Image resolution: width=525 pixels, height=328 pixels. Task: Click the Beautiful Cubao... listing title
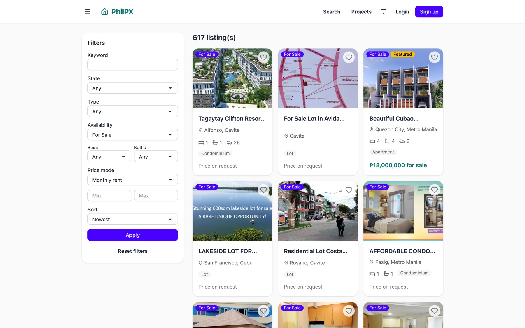[394, 119]
